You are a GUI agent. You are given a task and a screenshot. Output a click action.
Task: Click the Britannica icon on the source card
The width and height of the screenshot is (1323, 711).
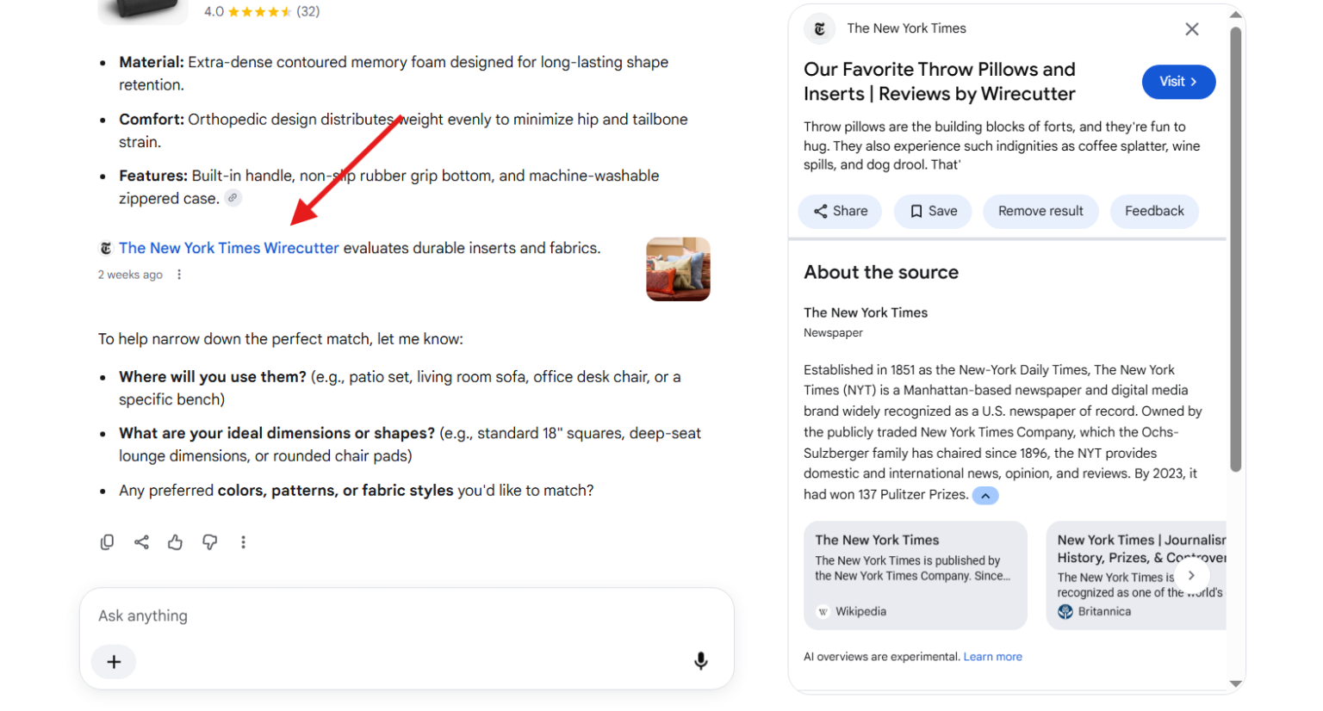(x=1065, y=612)
